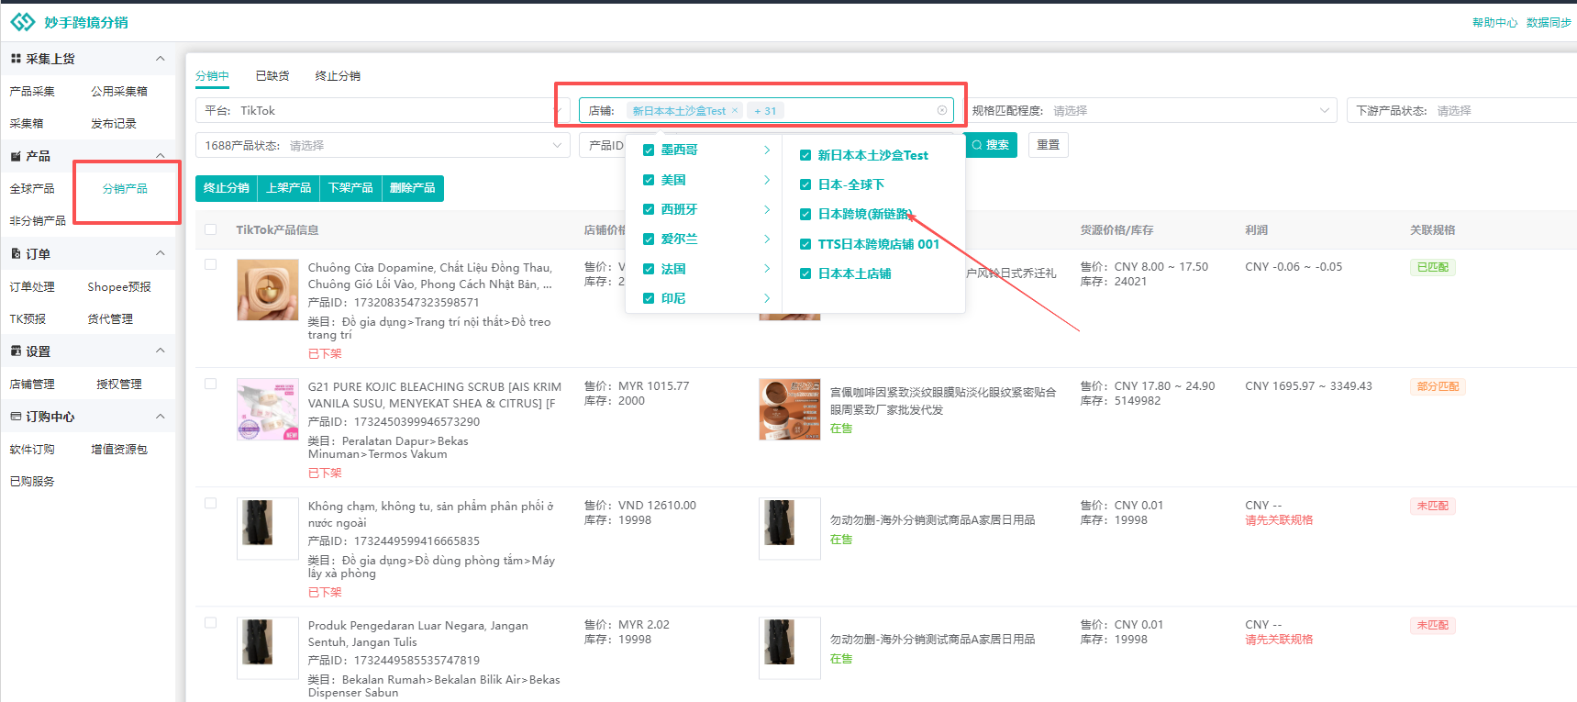Open the Chuông Cửa Dopamine product thumbnail
The image size is (1577, 702).
tap(268, 289)
